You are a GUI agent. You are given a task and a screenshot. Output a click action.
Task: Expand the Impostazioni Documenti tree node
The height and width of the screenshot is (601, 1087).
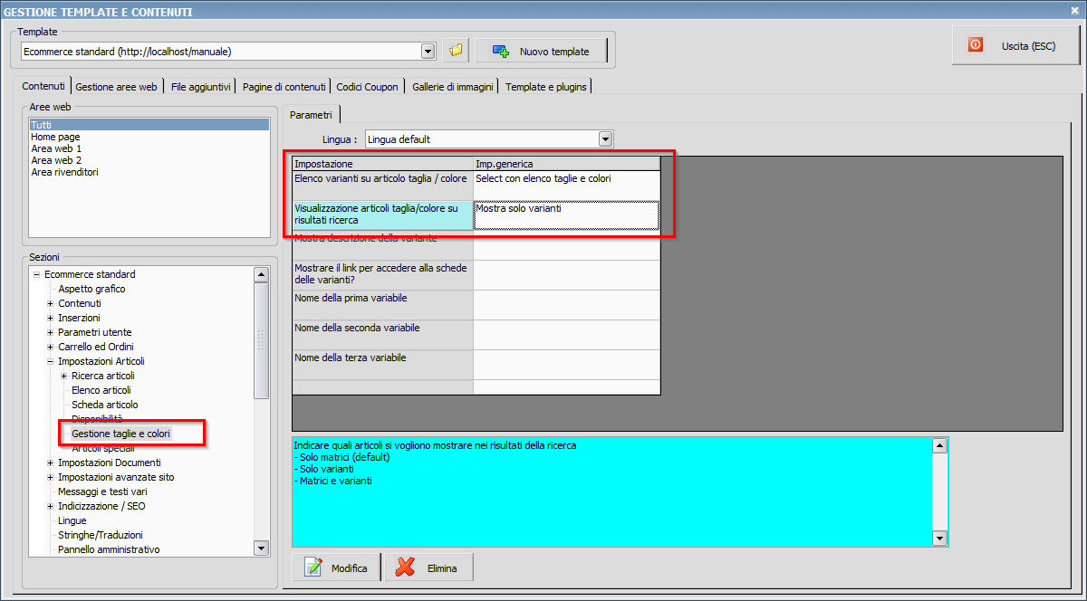[x=50, y=463]
